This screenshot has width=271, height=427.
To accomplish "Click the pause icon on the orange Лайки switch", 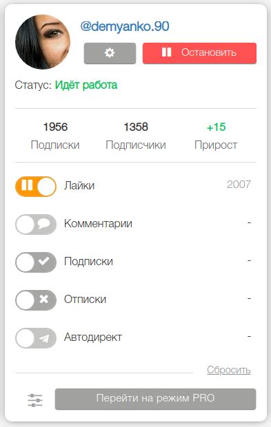I will [27, 185].
